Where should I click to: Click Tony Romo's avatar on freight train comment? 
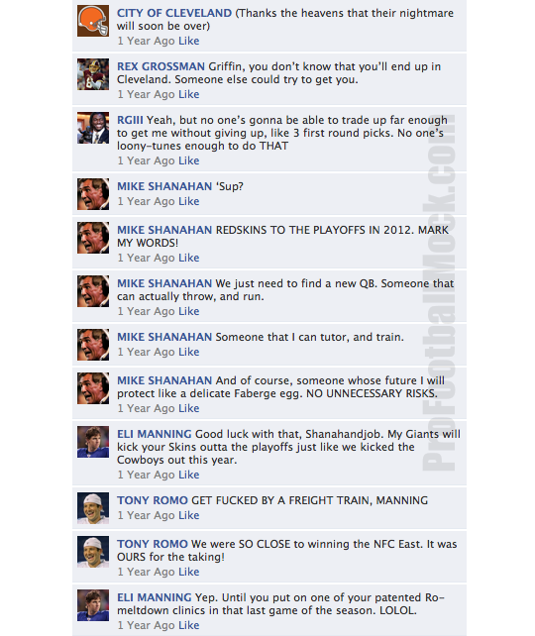pyautogui.click(x=93, y=508)
